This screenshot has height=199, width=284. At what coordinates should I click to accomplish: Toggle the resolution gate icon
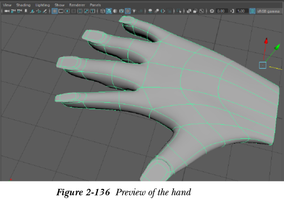[68, 11]
